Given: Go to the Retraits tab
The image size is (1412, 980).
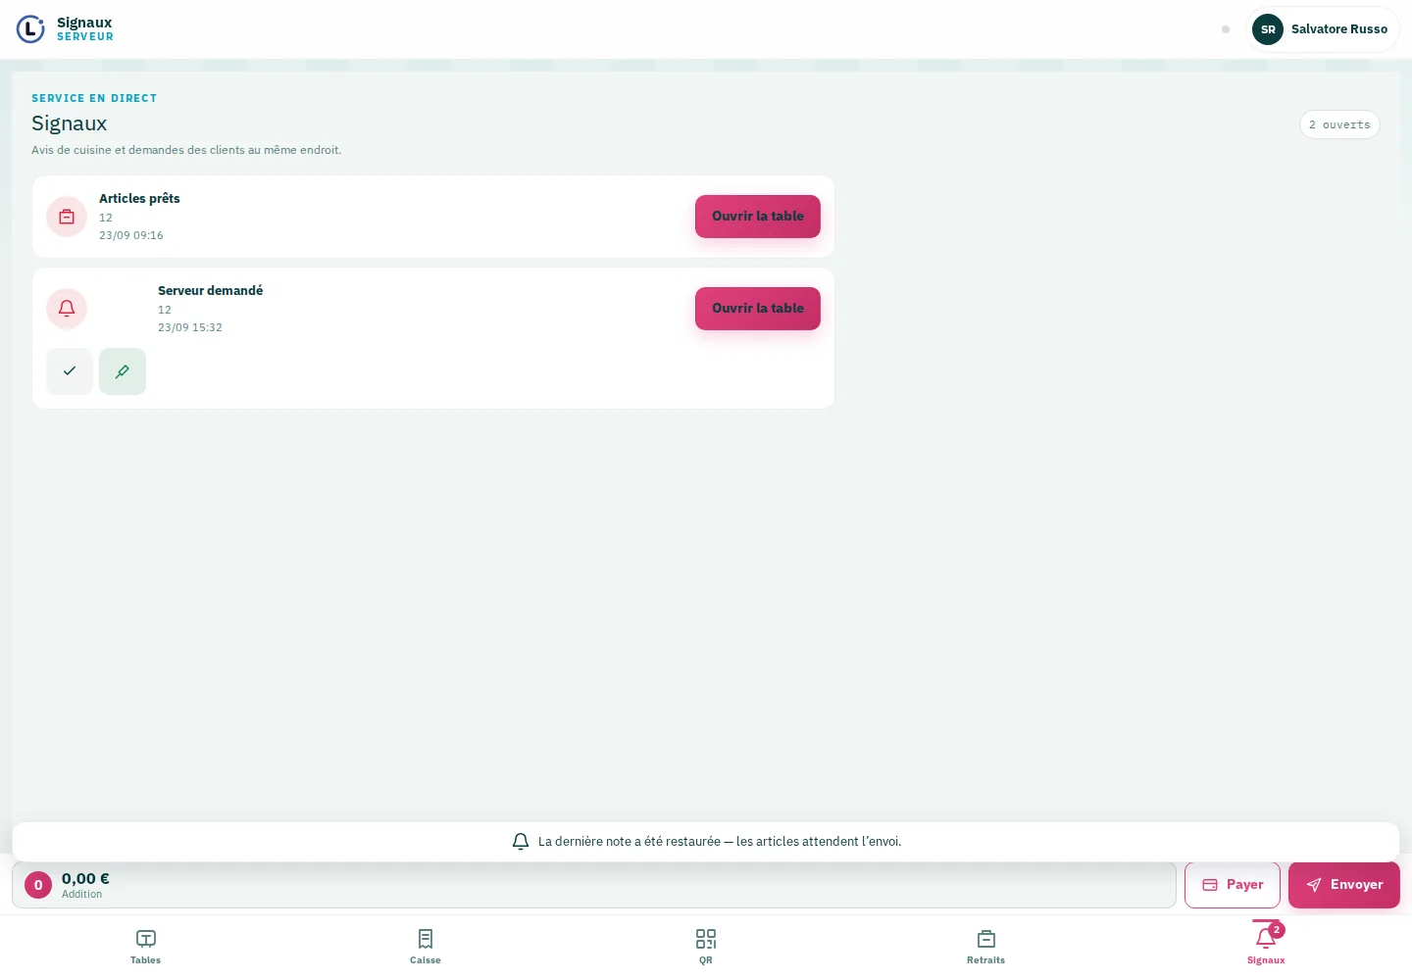Looking at the screenshot, I should 986,947.
